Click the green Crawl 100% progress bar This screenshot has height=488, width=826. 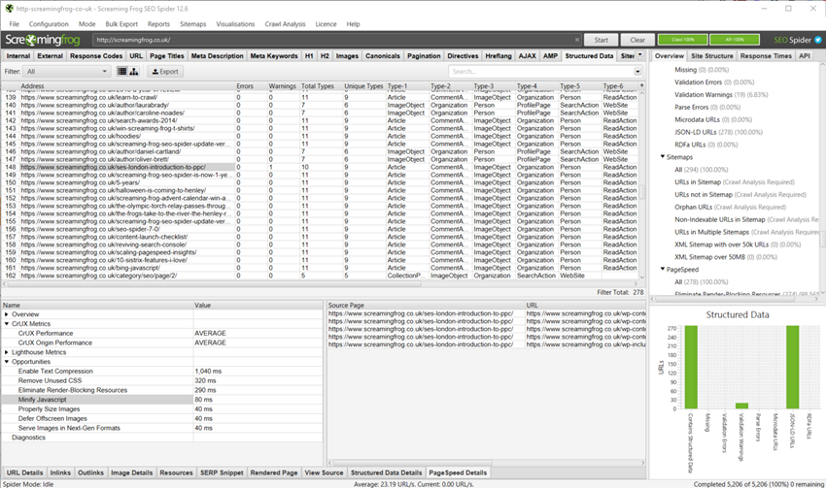(x=682, y=40)
